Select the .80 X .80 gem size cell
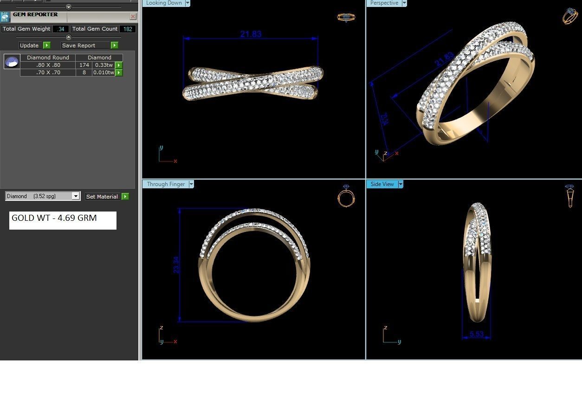Image resolution: width=582 pixels, height=398 pixels. pyautogui.click(x=48, y=65)
